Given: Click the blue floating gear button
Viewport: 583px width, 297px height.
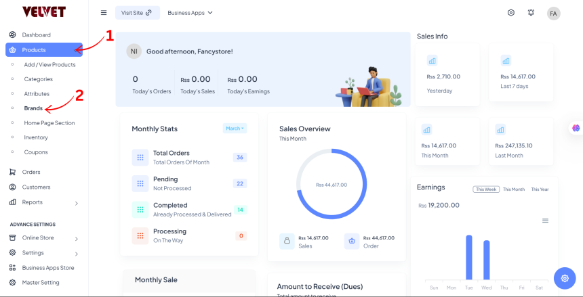Looking at the screenshot, I should [x=564, y=278].
